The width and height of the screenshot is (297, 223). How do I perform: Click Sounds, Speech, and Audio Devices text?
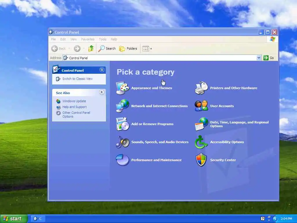160,142
